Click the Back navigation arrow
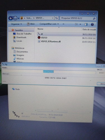Image resolution: width=105 pixels, height=140 pixels. pos(11,18)
